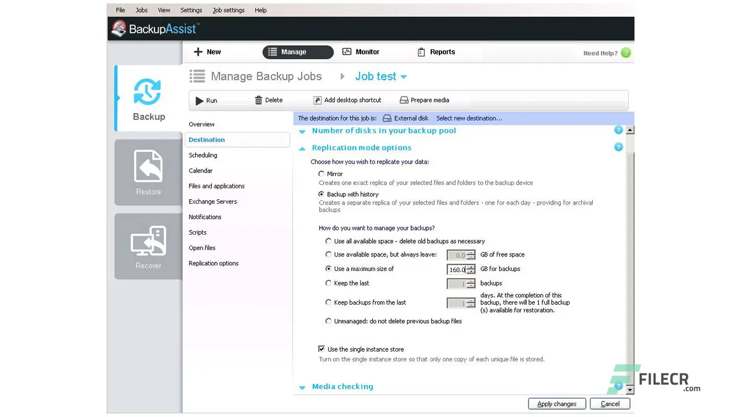Image resolution: width=741 pixels, height=417 pixels.
Task: Click the Cancel button
Action: (610, 404)
